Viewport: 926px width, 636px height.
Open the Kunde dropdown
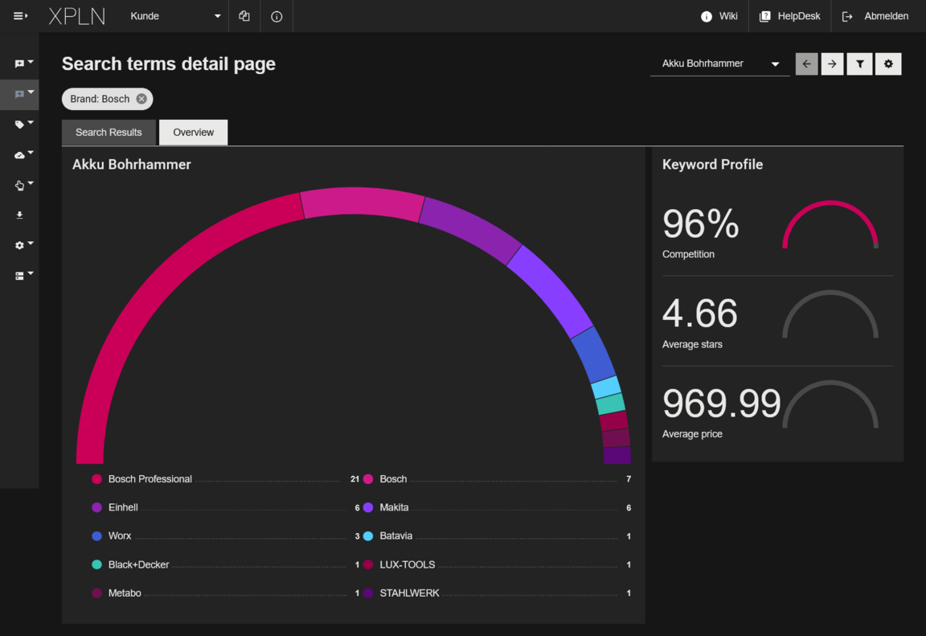click(175, 16)
